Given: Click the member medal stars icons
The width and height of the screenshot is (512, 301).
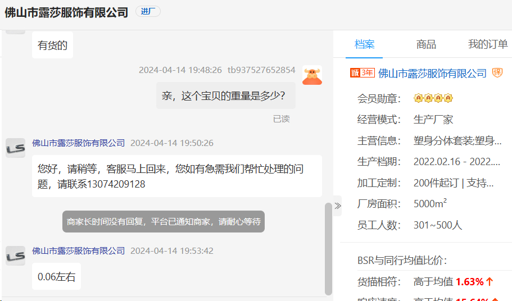Looking at the screenshot, I should (x=433, y=98).
